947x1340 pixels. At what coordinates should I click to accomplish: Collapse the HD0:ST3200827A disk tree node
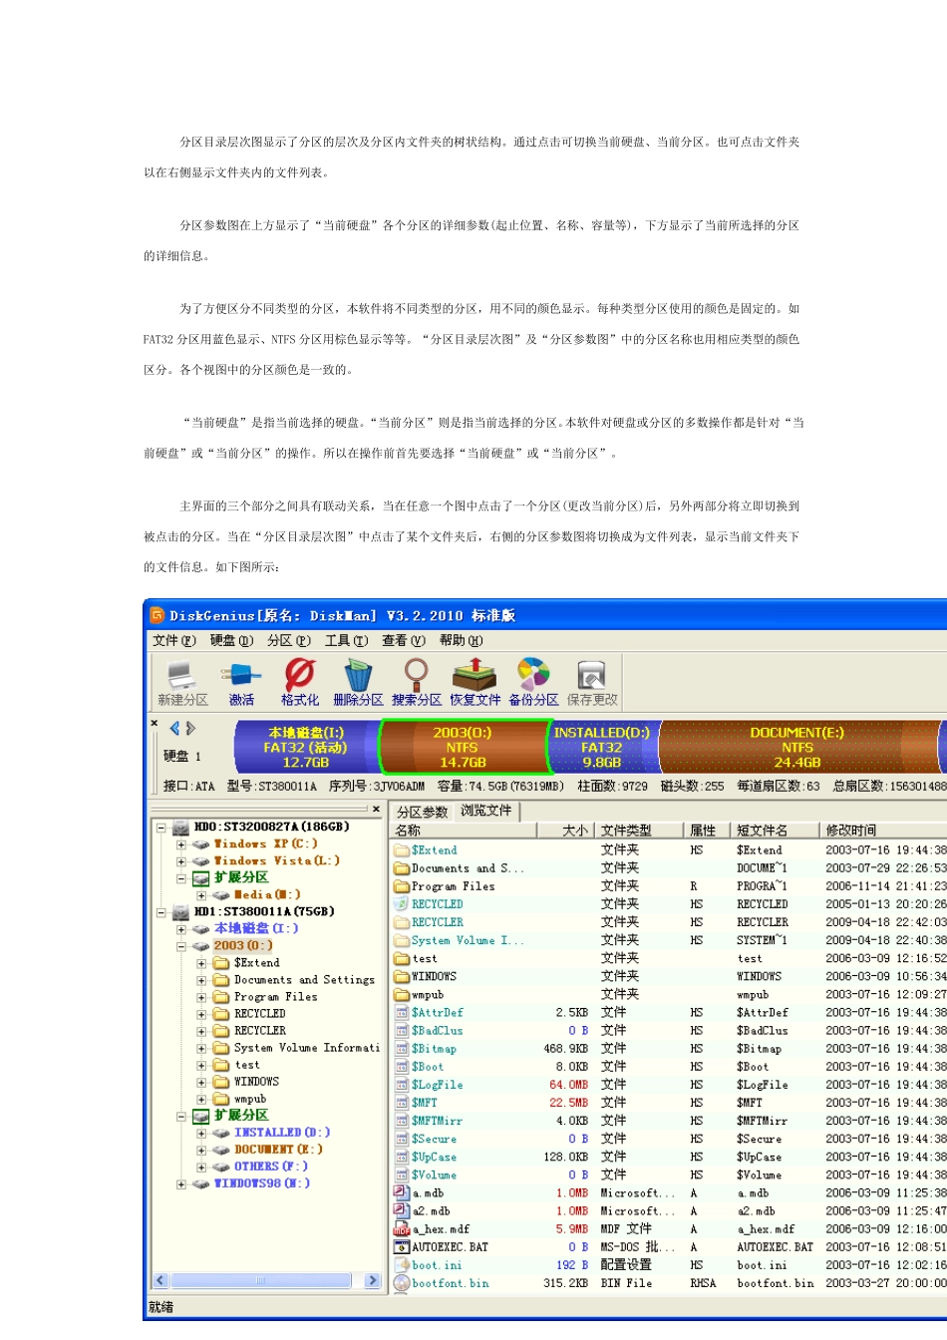pyautogui.click(x=161, y=828)
